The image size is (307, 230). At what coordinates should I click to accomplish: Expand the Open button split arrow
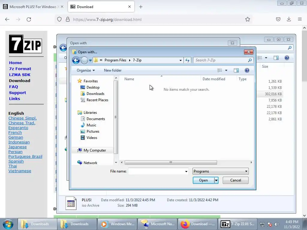tap(216, 180)
